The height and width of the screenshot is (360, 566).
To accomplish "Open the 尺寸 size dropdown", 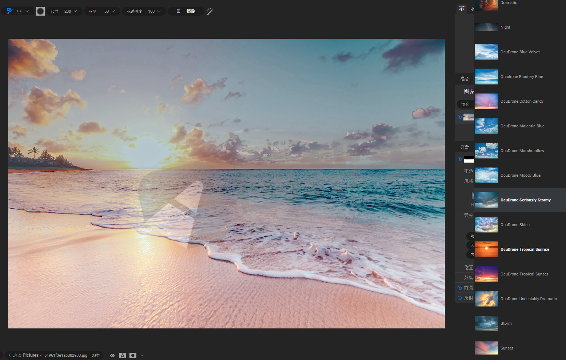I will coord(75,11).
